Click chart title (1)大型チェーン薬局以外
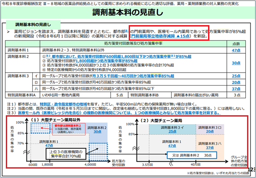This screenshot has width=256, height=178. pos(56,120)
